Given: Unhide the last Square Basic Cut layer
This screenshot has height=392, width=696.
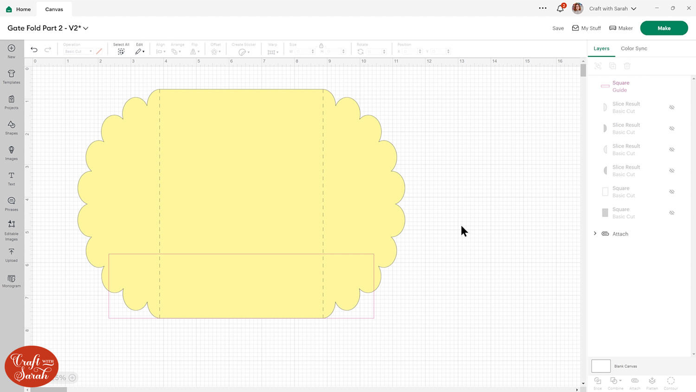Looking at the screenshot, I should (x=671, y=213).
